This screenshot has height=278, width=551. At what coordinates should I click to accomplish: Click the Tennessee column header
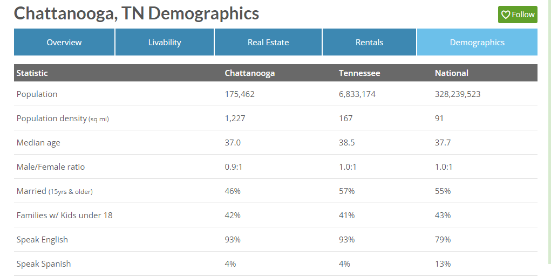coord(359,73)
